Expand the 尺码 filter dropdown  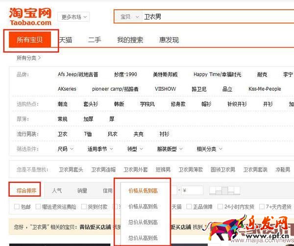(x=64, y=149)
